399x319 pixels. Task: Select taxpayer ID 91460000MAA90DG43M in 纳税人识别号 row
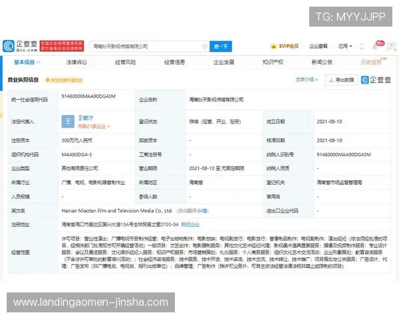click(x=344, y=154)
